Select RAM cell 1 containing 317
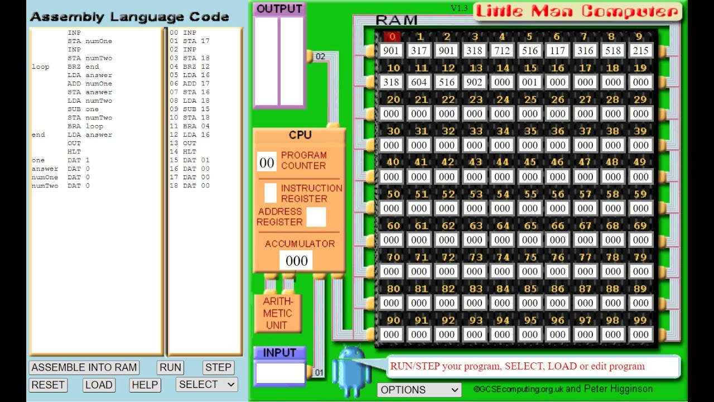 pyautogui.click(x=419, y=51)
